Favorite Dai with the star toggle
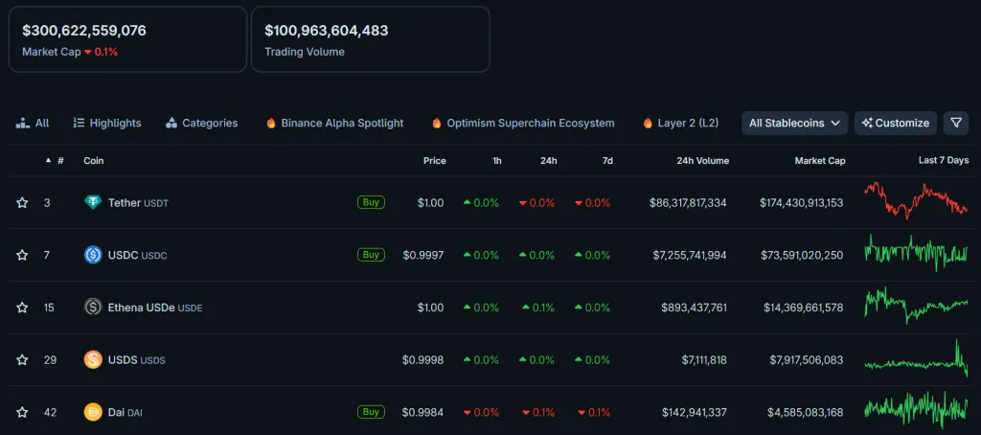 click(22, 412)
